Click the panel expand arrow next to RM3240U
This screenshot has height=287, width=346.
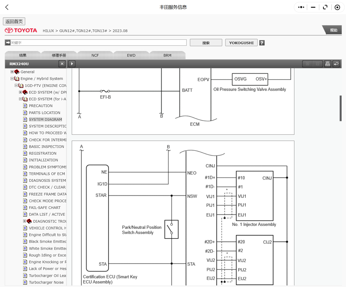tap(72, 64)
